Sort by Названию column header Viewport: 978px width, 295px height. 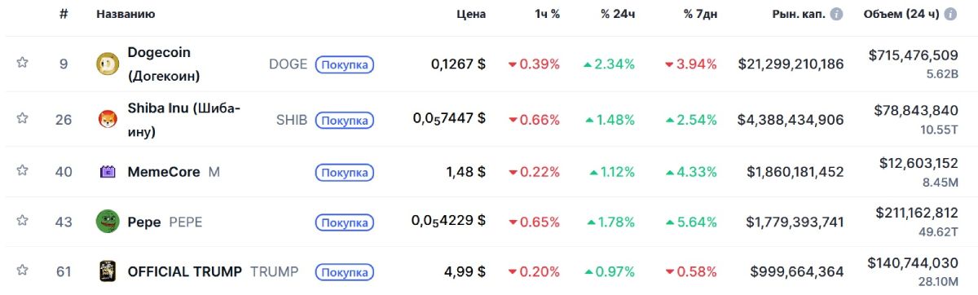point(126,14)
